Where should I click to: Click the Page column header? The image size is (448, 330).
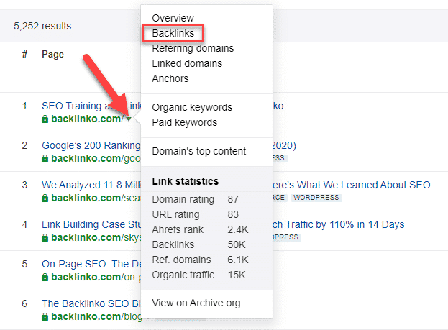tap(52, 54)
